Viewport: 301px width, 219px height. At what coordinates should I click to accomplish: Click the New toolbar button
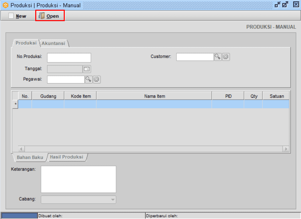[17, 16]
